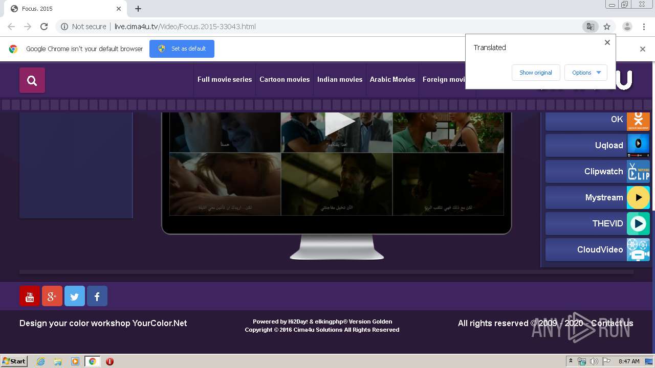This screenshot has height=368, width=655.
Task: Click the Opera icon in the taskbar
Action: click(110, 361)
